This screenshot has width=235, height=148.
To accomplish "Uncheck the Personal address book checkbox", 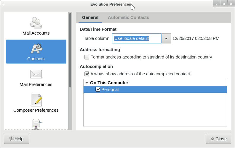I will point(98,90).
